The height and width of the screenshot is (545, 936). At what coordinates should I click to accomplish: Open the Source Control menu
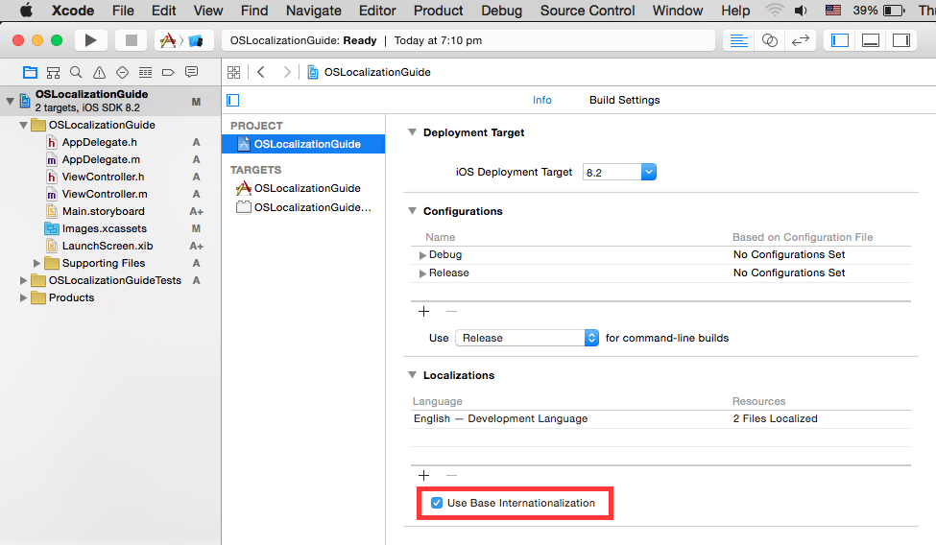[588, 11]
